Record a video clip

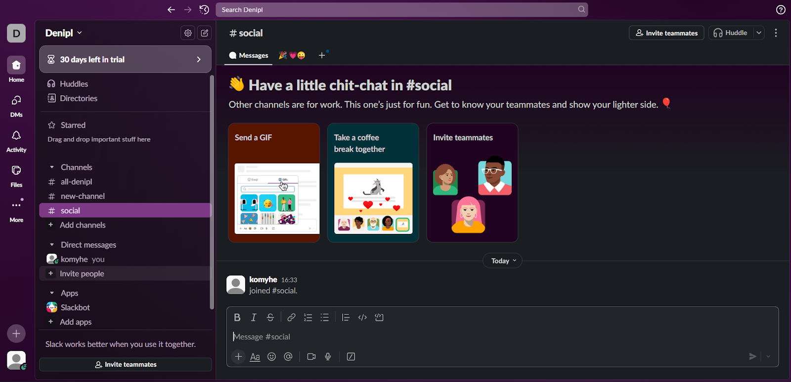pos(311,356)
